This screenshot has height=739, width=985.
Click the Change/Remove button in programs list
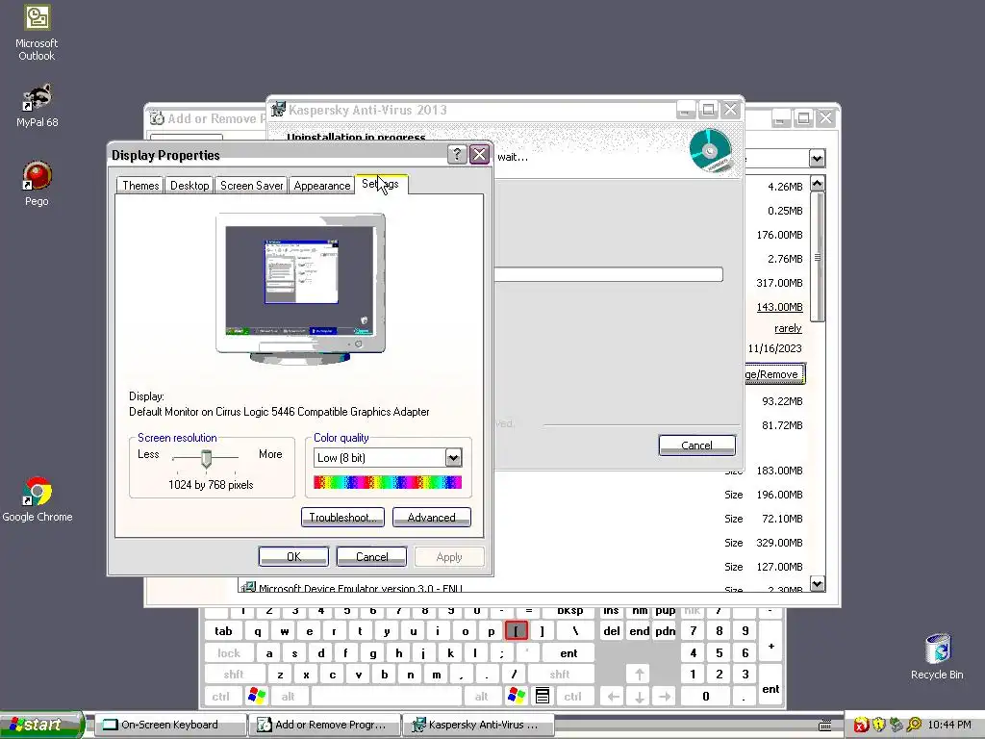click(774, 374)
